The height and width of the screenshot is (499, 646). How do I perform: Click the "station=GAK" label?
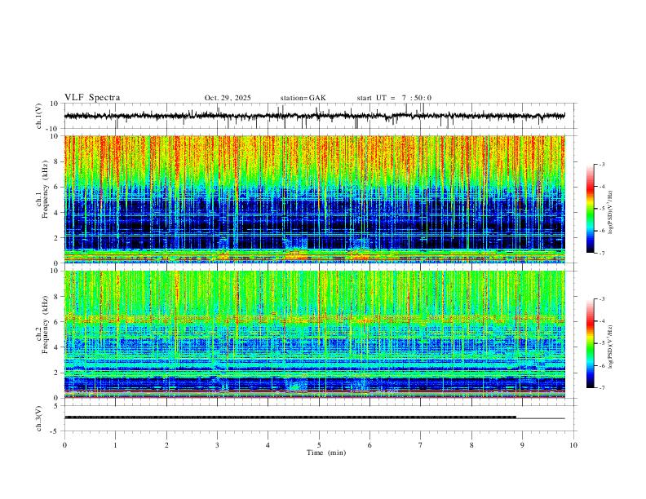(303, 98)
